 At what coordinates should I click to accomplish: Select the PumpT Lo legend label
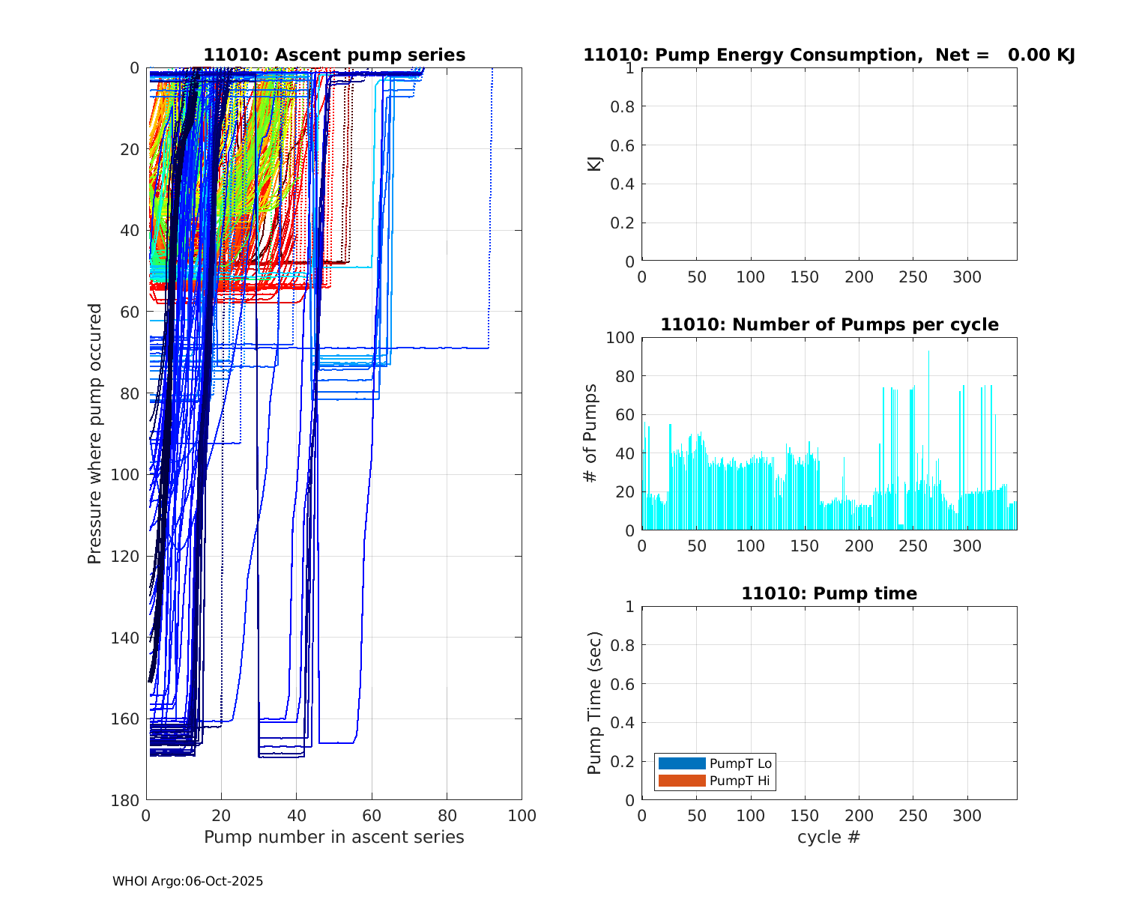(740, 763)
